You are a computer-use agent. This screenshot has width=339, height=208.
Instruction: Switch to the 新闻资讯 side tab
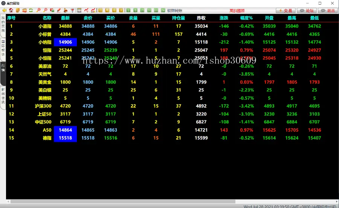[x=3, y=96]
